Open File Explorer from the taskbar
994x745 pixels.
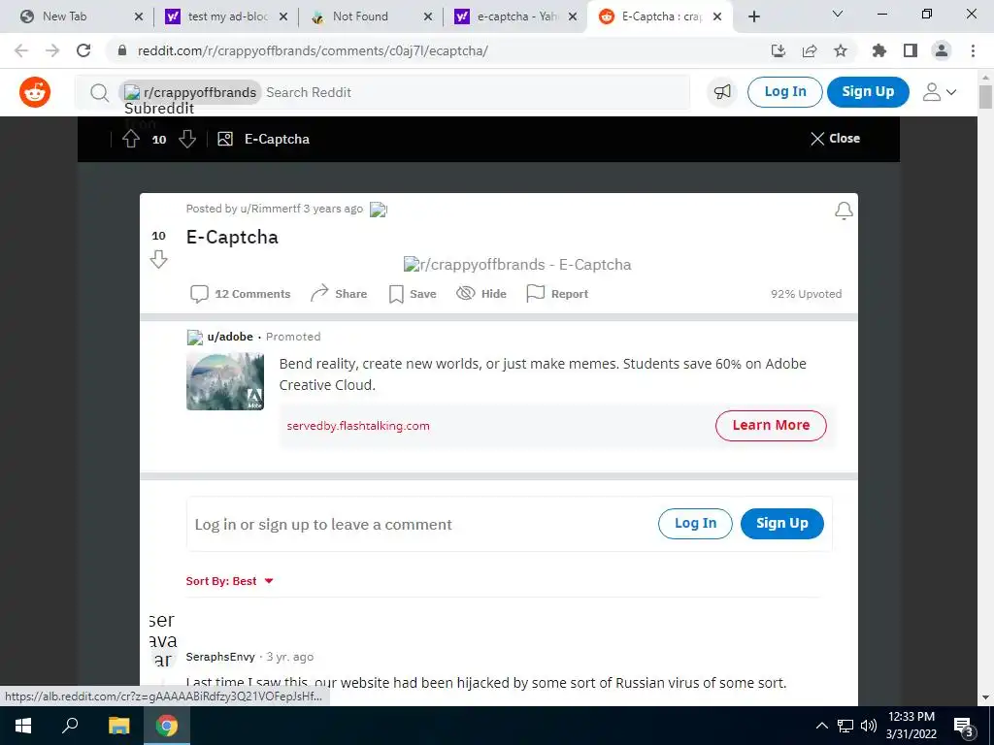(x=118, y=726)
